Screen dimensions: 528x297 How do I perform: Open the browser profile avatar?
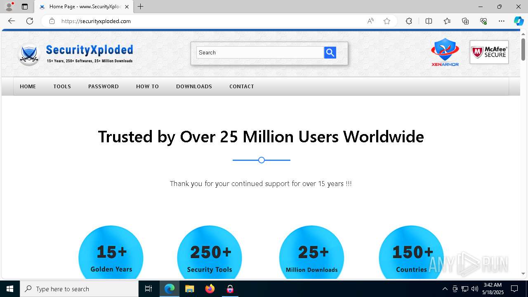9,7
